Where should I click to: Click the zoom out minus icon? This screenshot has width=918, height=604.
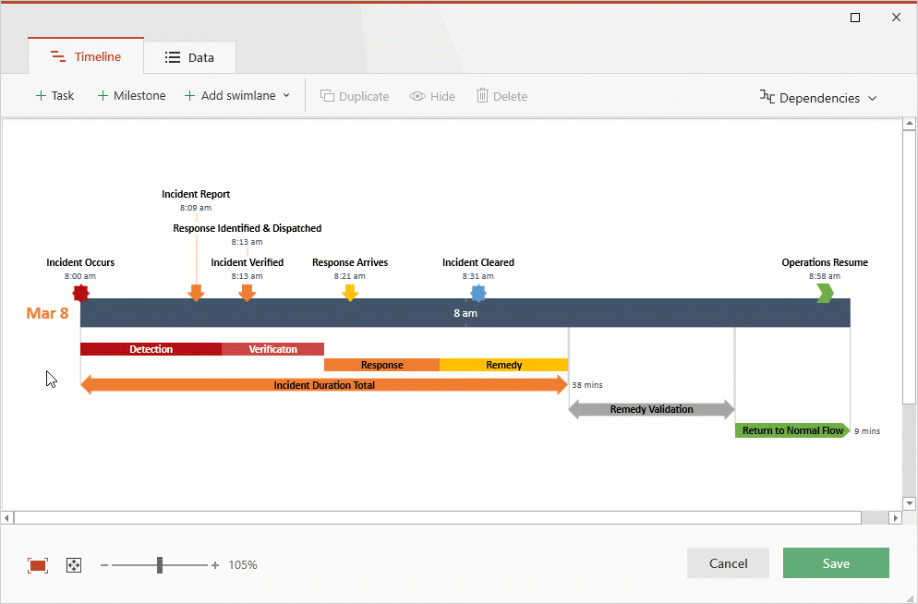(104, 565)
